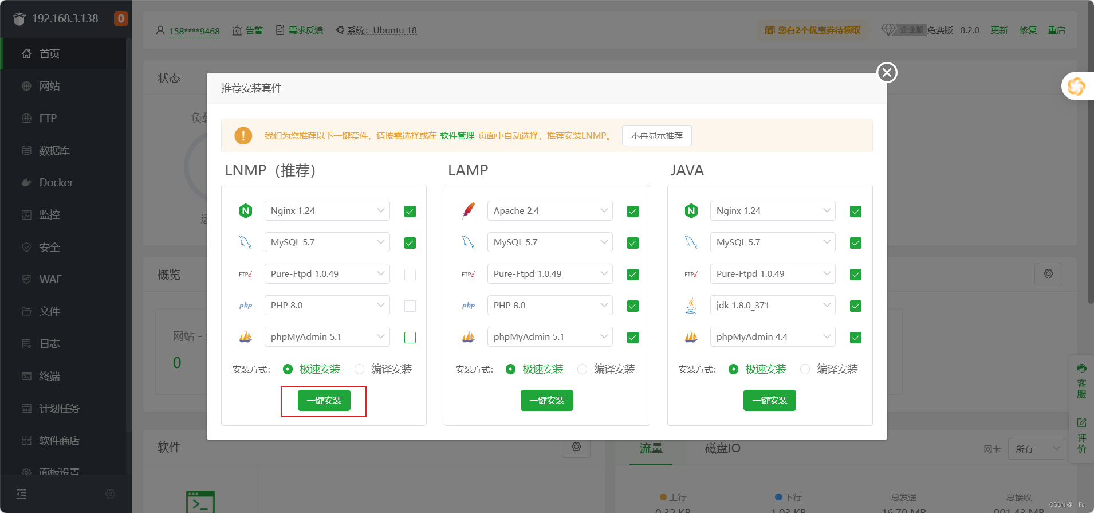Click the 终端 terminal sidebar icon

[x=26, y=376]
